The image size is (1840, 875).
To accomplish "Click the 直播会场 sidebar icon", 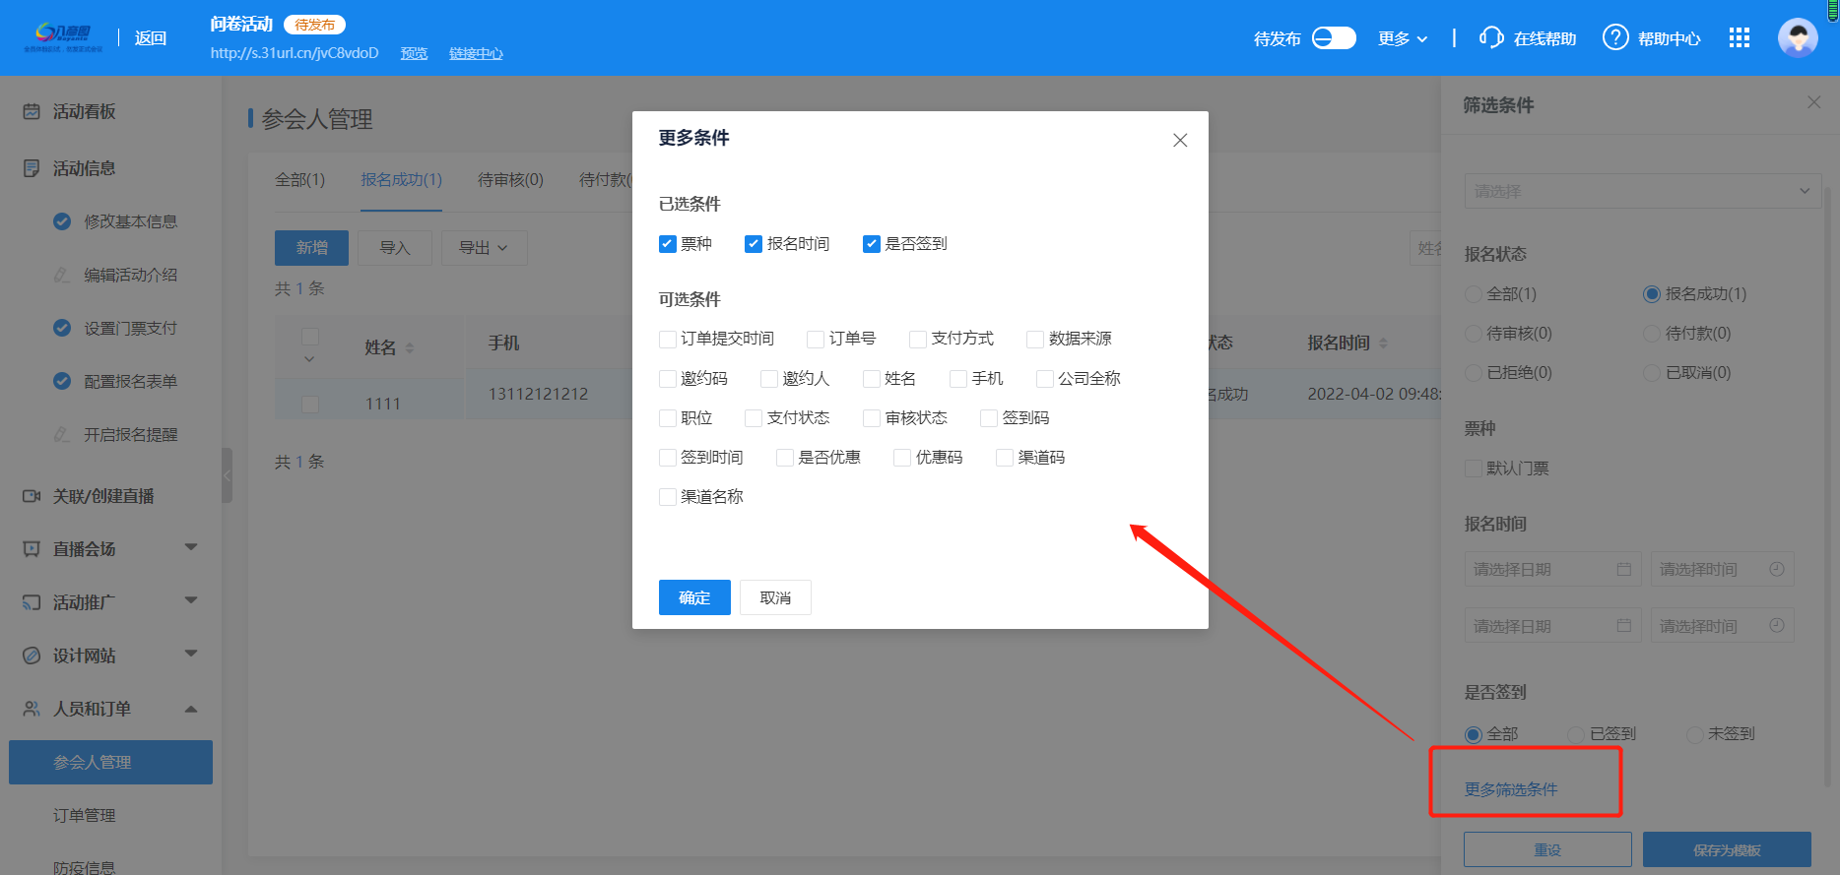I will coord(32,549).
